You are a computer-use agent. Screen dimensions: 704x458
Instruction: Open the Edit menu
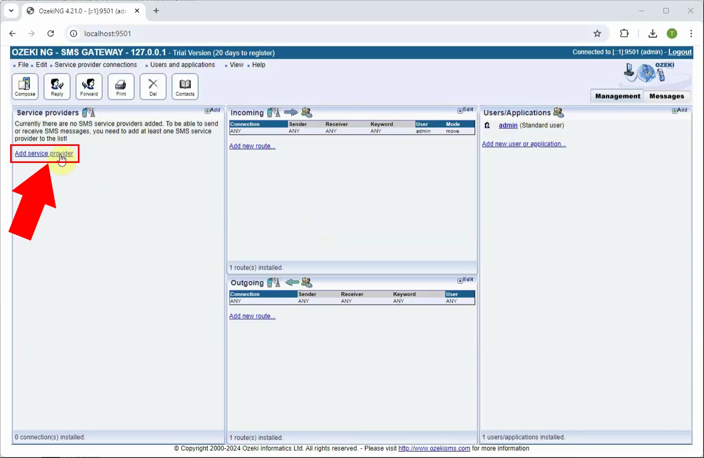coord(42,65)
